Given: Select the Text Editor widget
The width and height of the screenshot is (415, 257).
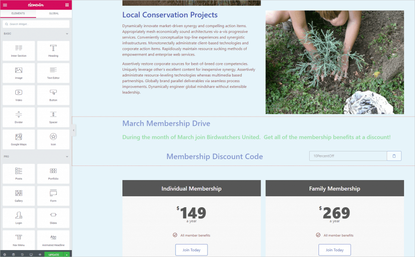Looking at the screenshot, I should (x=53, y=73).
